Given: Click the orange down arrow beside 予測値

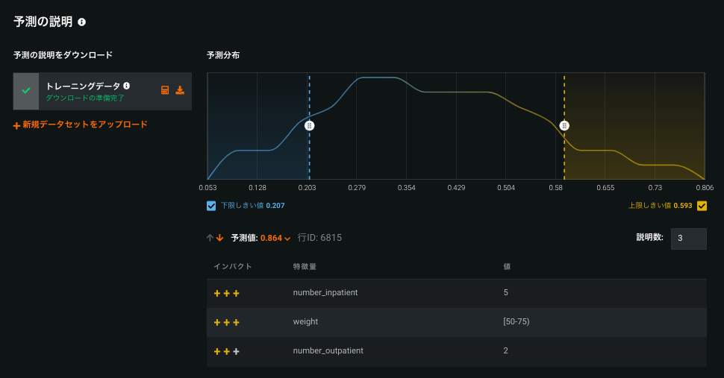Looking at the screenshot, I should pos(219,238).
